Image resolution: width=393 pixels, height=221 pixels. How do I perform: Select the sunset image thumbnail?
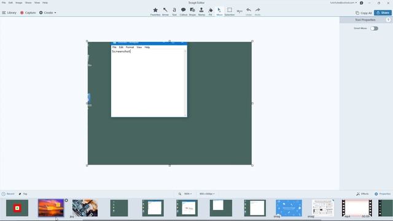coord(51,208)
